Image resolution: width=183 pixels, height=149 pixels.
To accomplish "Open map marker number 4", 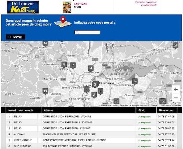I will [91, 68].
